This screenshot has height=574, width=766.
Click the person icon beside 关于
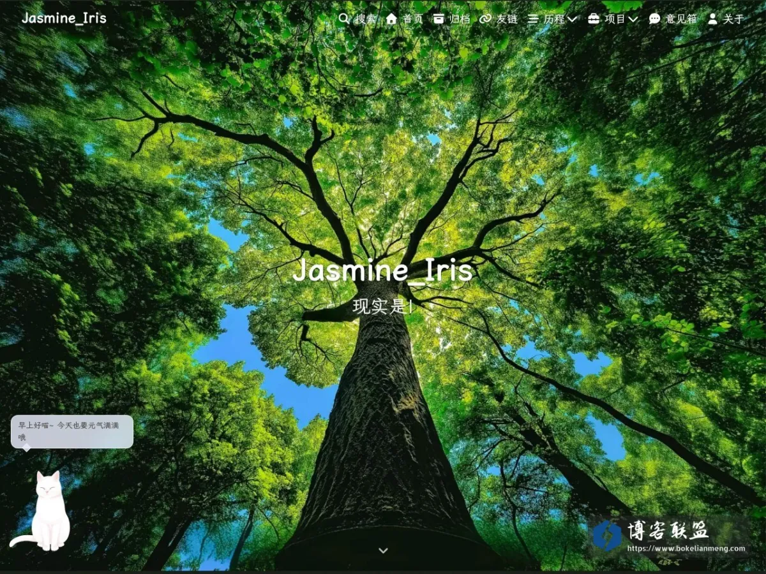[x=712, y=18]
